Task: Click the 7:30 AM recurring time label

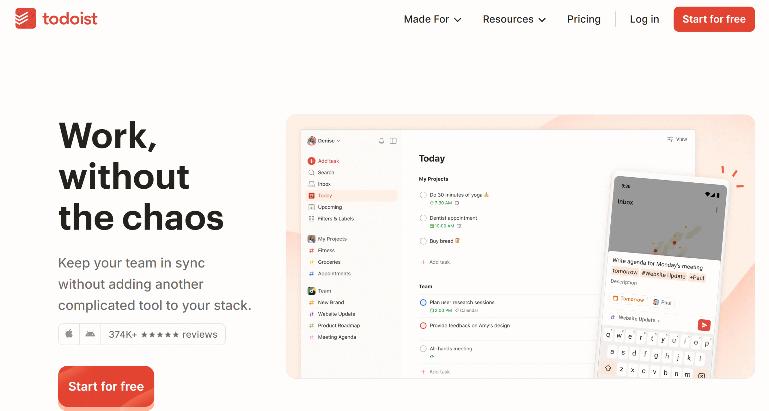Action: tap(441, 203)
